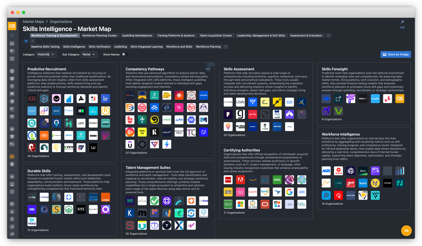Select the SkyHive logo in Talent Management Suites

coord(203,213)
